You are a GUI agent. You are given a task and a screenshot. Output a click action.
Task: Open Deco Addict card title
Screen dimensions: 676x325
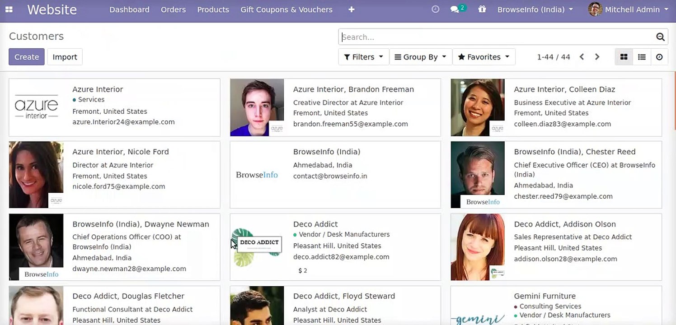click(x=315, y=224)
